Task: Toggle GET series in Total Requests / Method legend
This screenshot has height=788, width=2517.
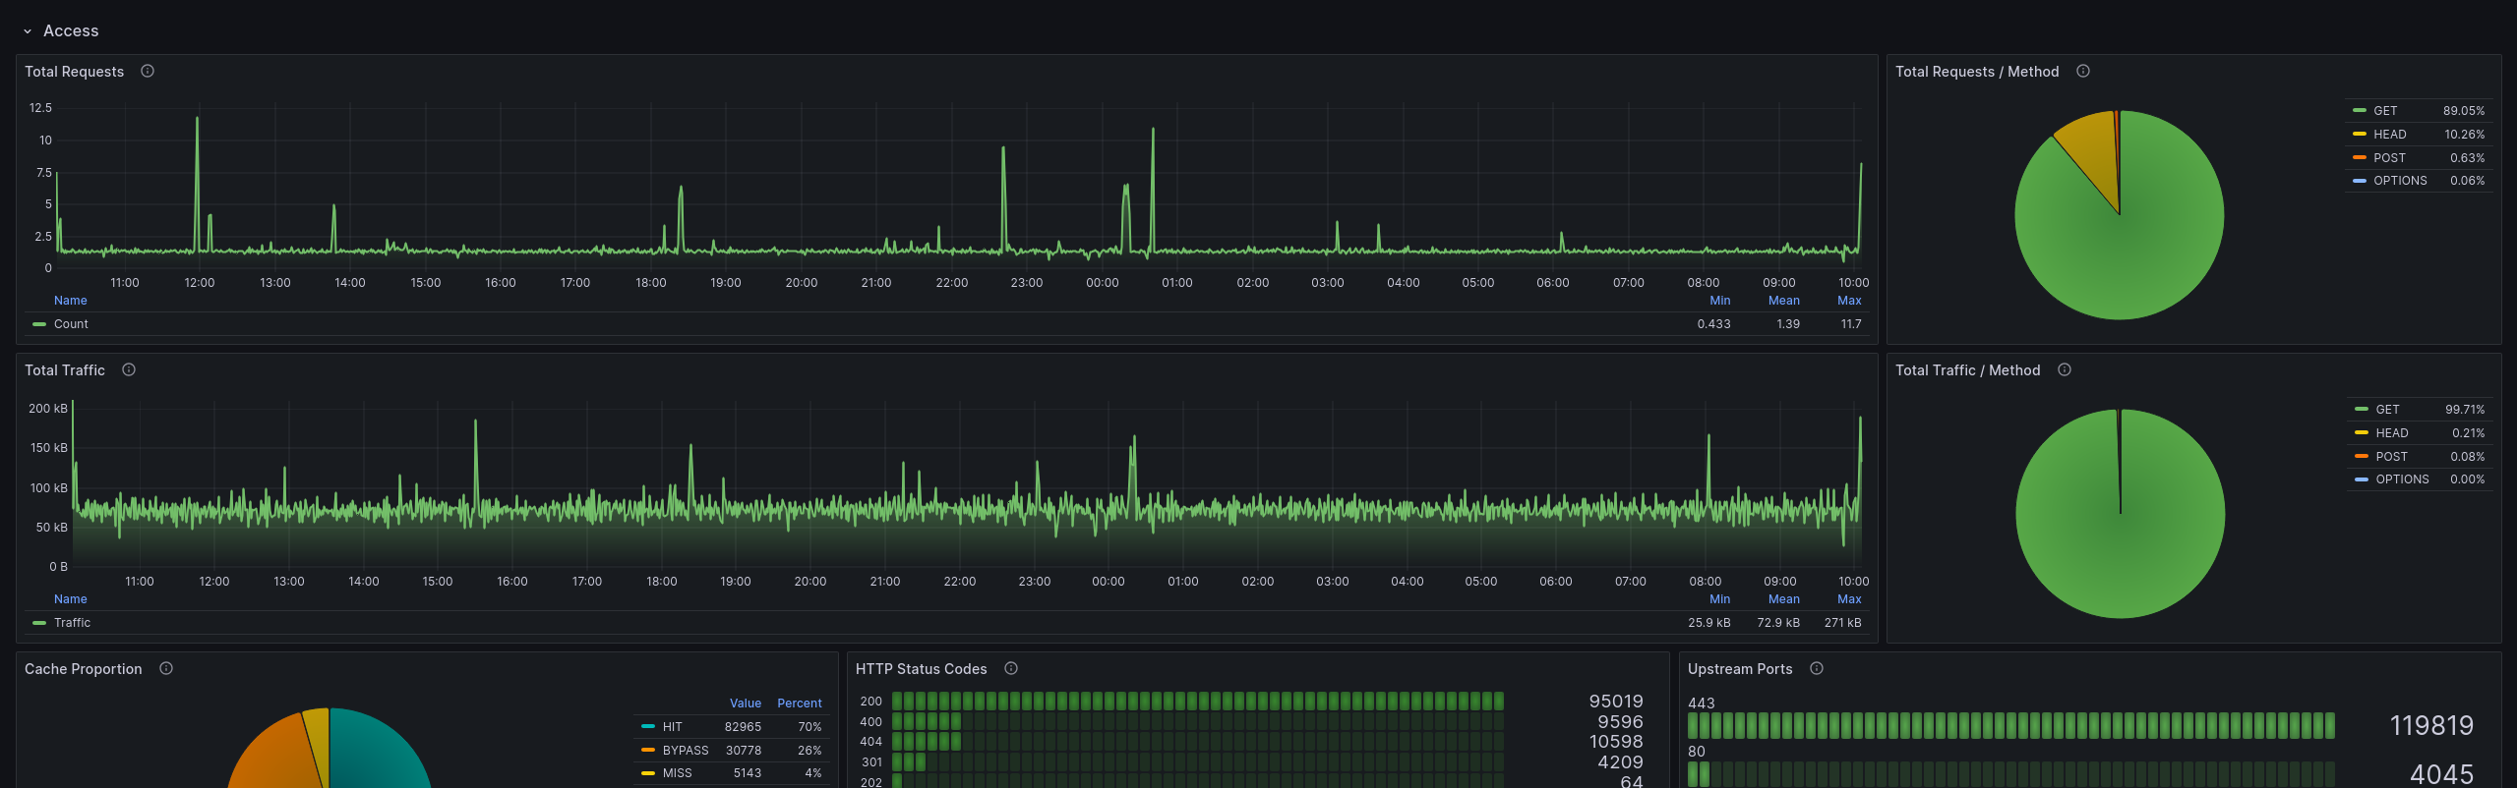Action: [2385, 111]
